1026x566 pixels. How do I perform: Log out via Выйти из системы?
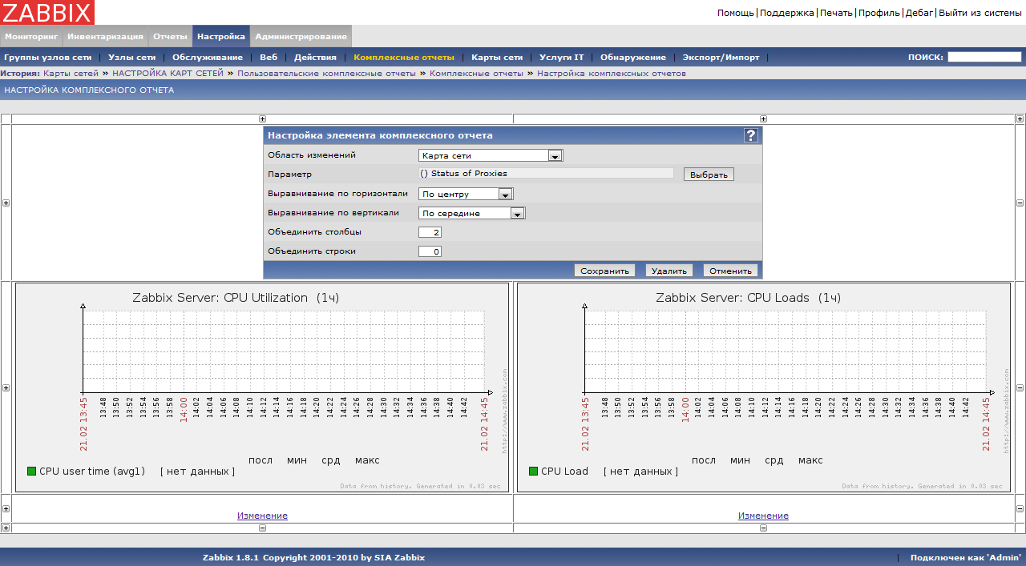(x=980, y=13)
